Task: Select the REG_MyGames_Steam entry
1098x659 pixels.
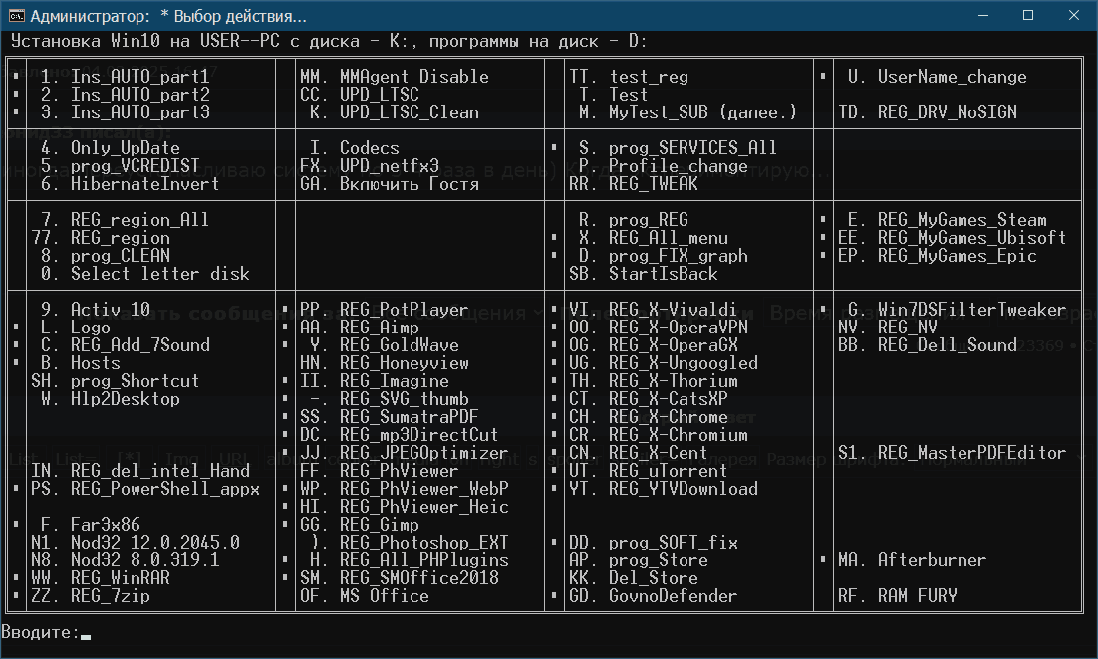Action: pos(961,220)
